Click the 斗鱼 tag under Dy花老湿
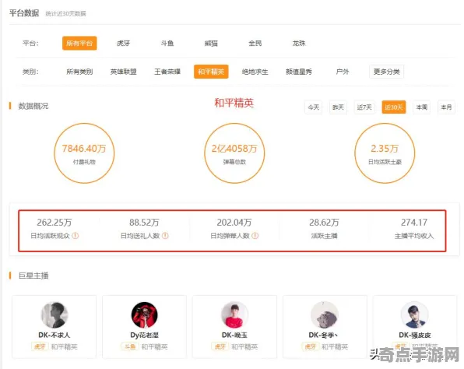Viewport: 464px width, 369px height. click(130, 346)
